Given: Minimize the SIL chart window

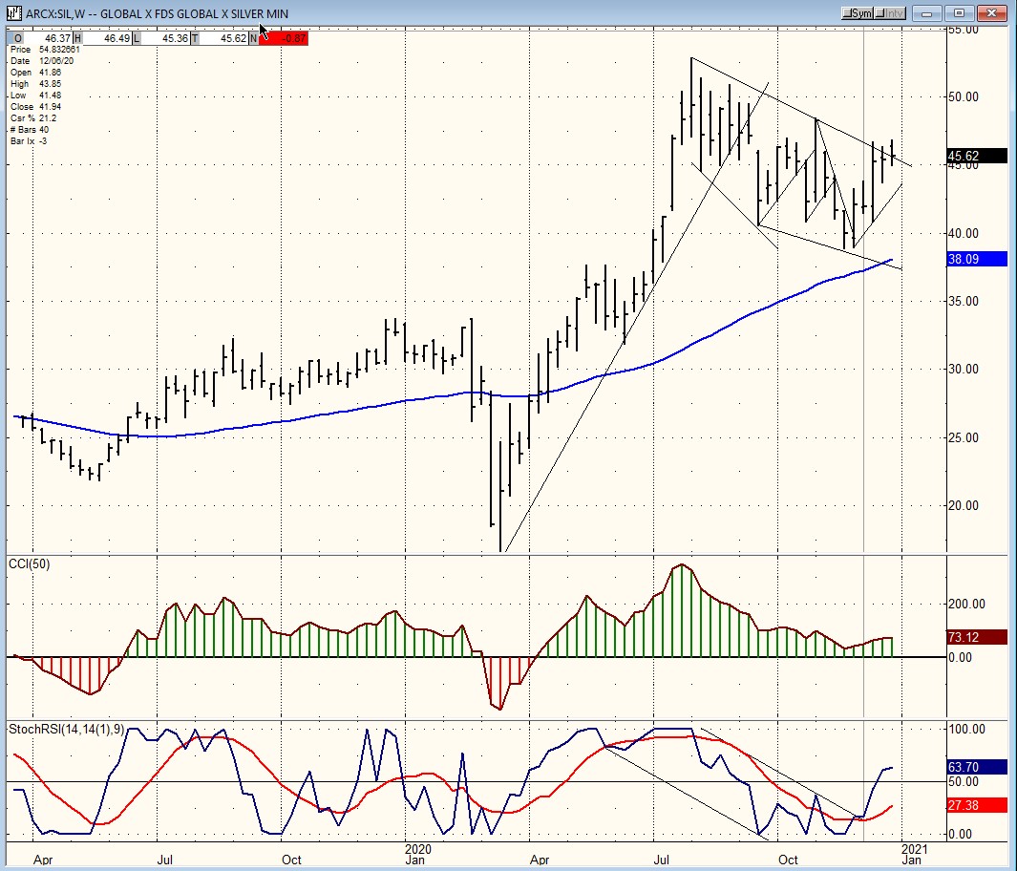Looking at the screenshot, I should (927, 13).
